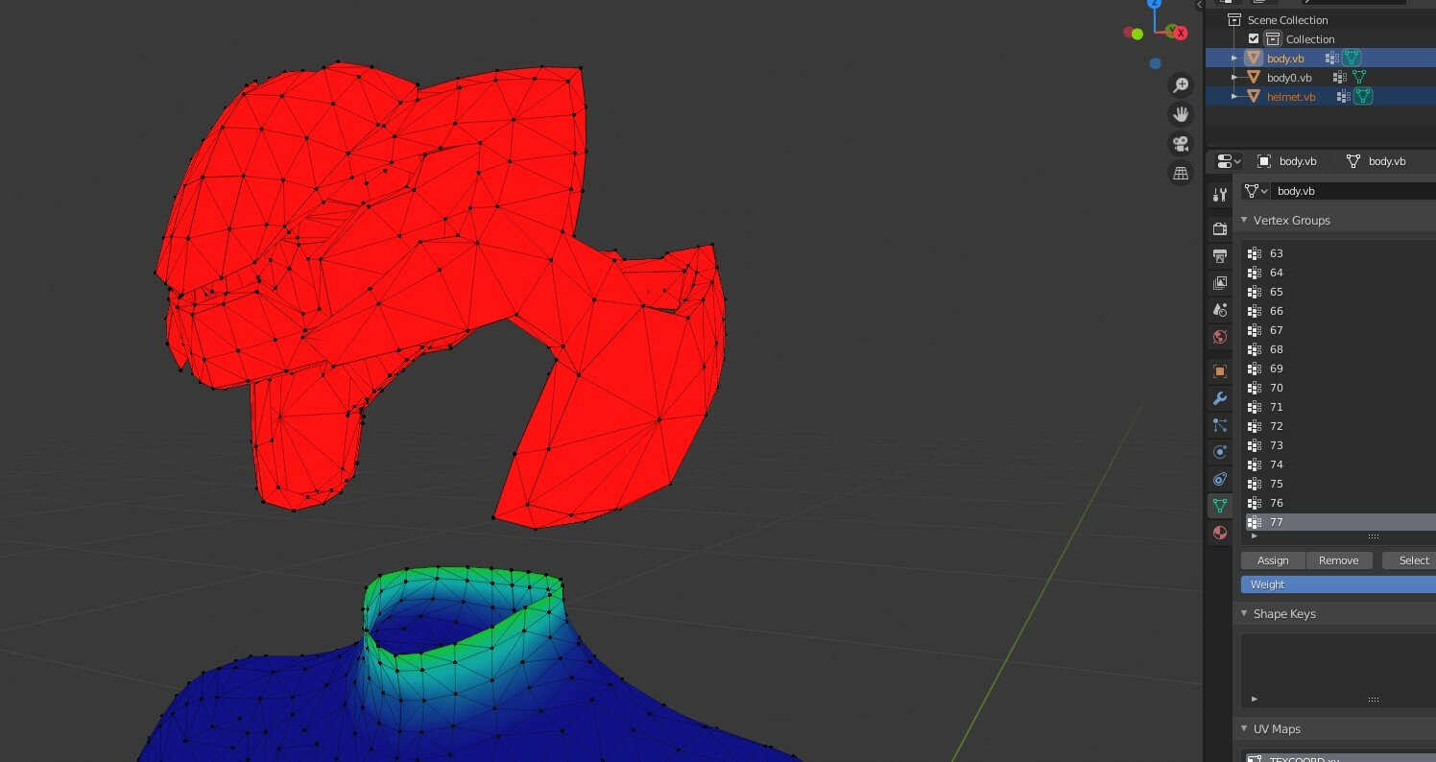Screen dimensions: 1436x762
Task: Open the Output properties tab
Action: [1220, 256]
